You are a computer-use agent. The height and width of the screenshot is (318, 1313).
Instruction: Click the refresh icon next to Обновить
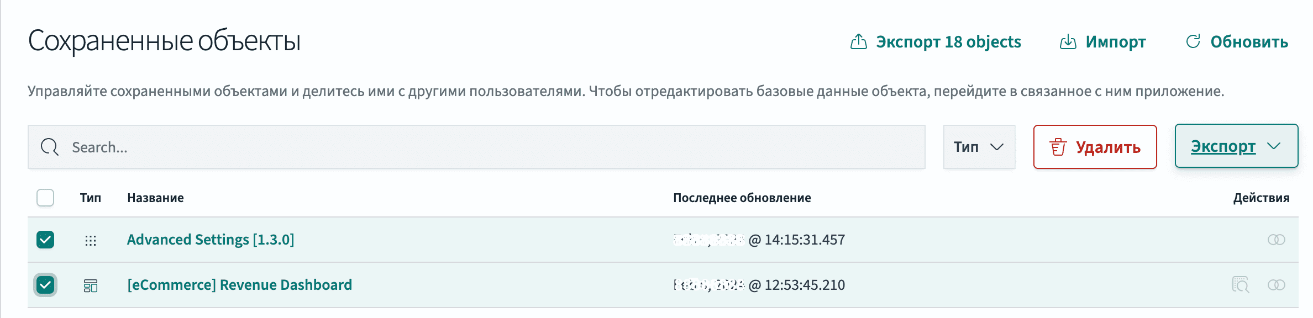[1193, 42]
